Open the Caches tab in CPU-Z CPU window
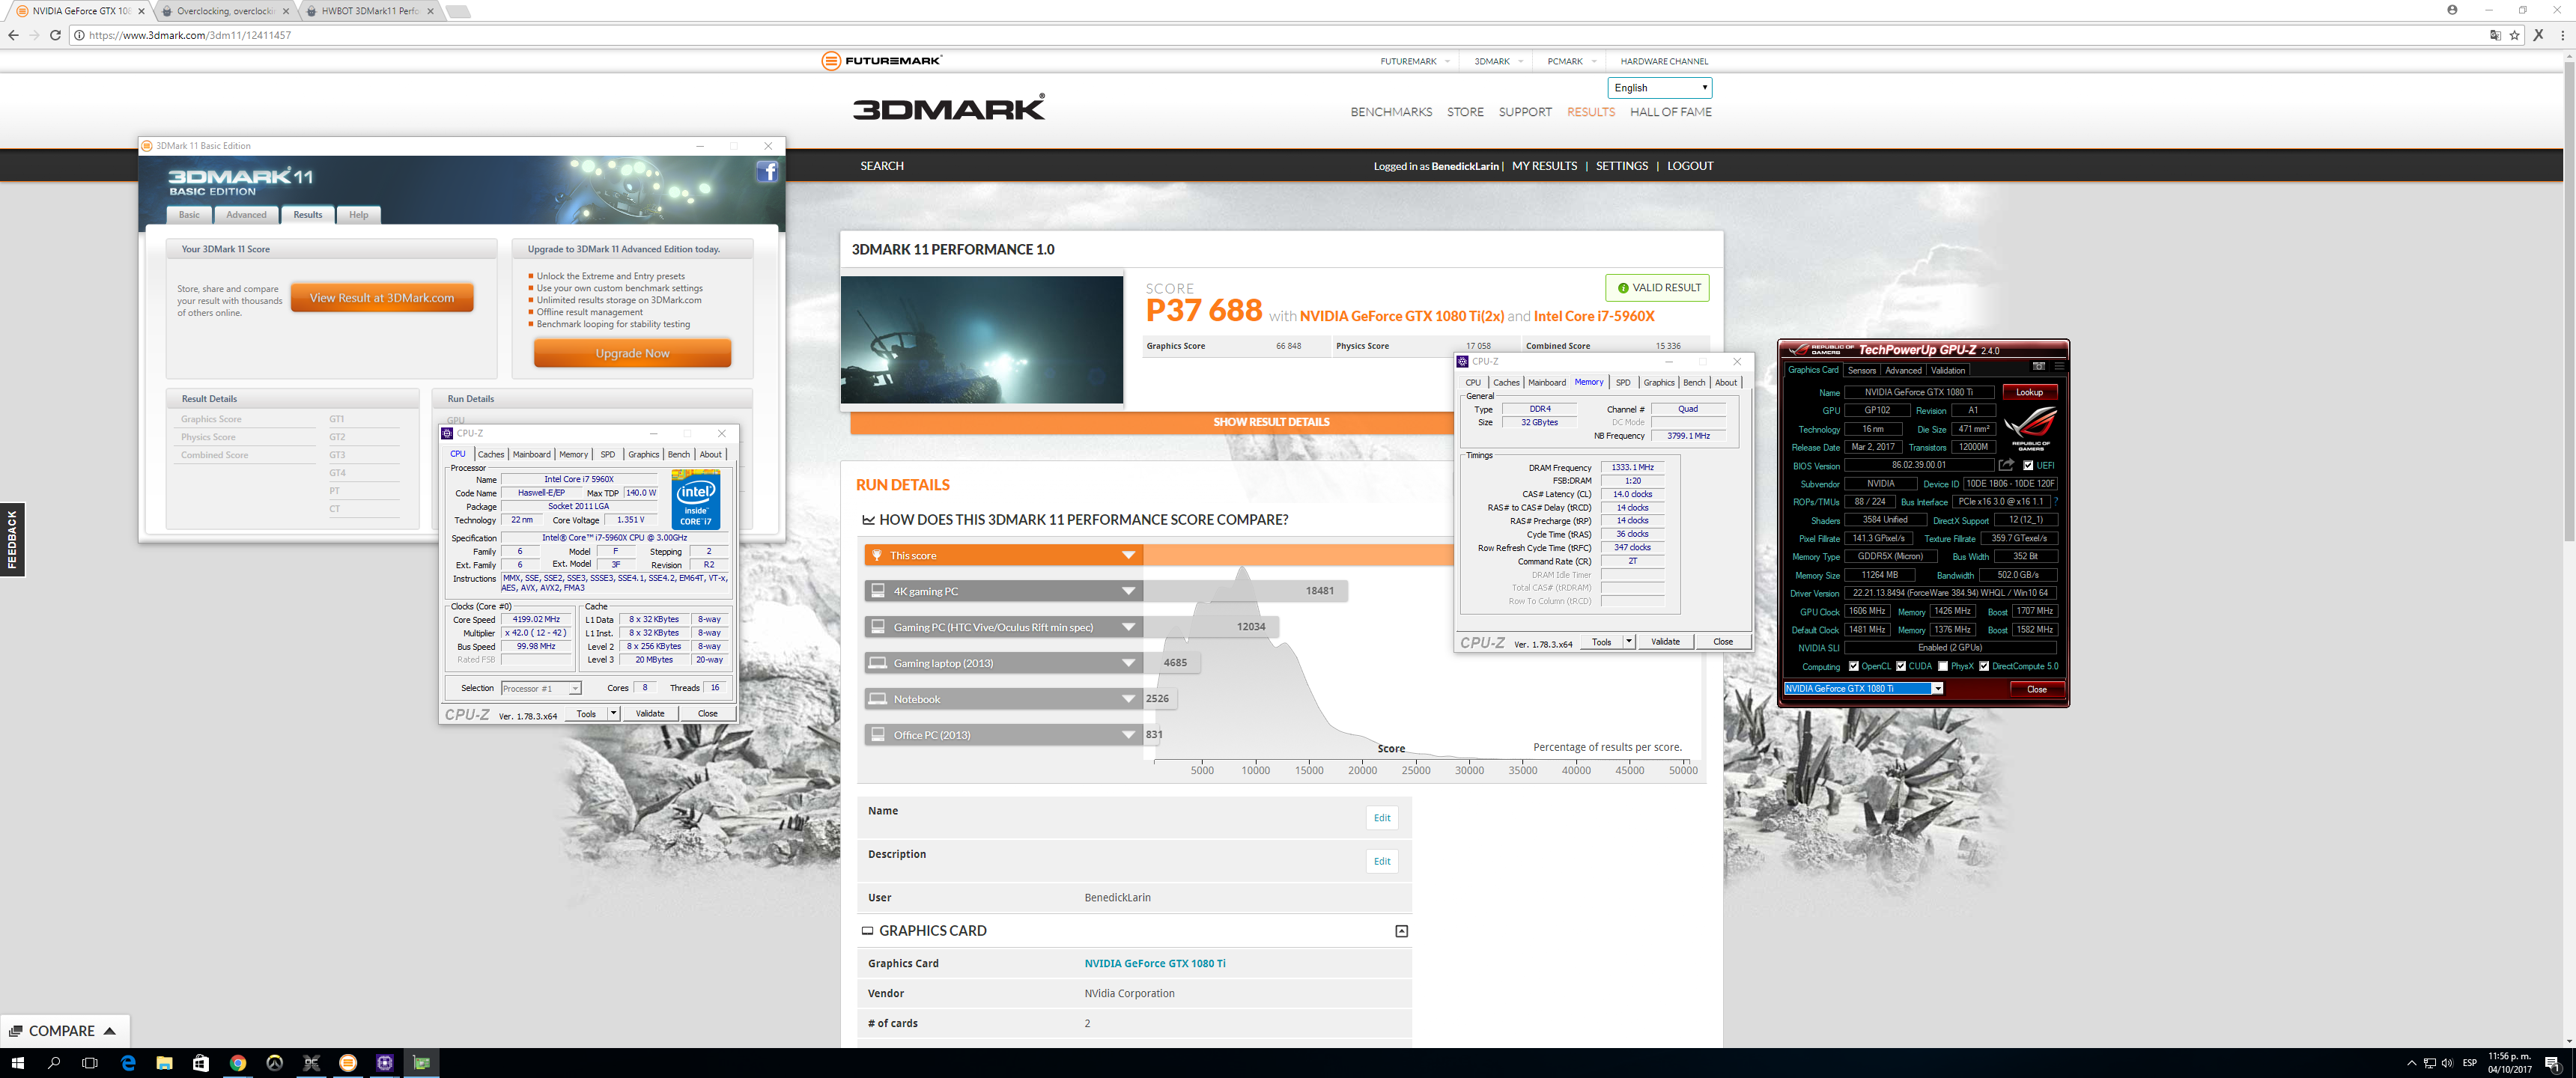2576x1078 pixels. pyautogui.click(x=491, y=454)
